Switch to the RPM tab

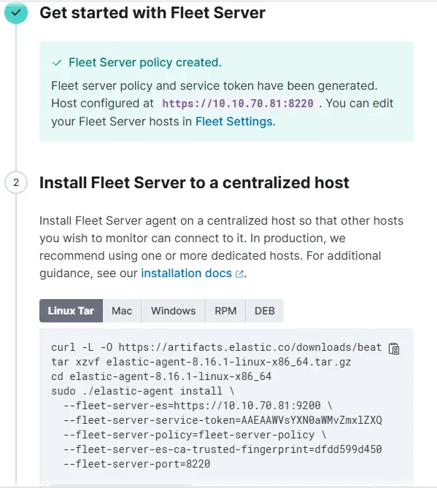pos(225,311)
